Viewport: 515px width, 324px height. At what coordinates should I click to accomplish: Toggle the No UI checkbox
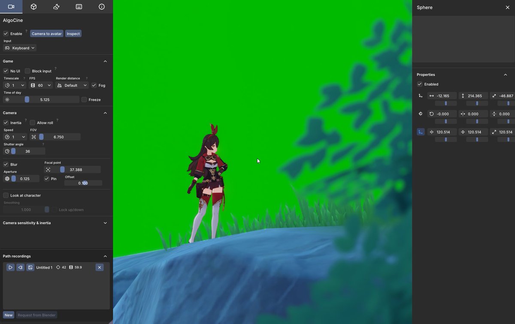click(x=6, y=71)
